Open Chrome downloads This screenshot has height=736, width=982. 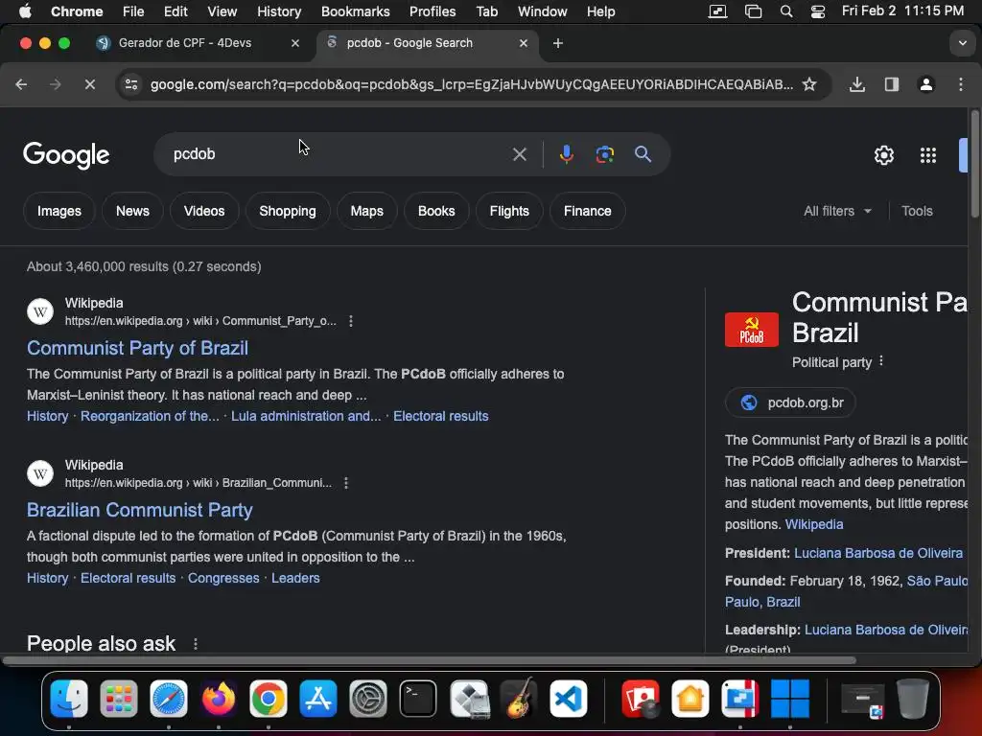856,84
